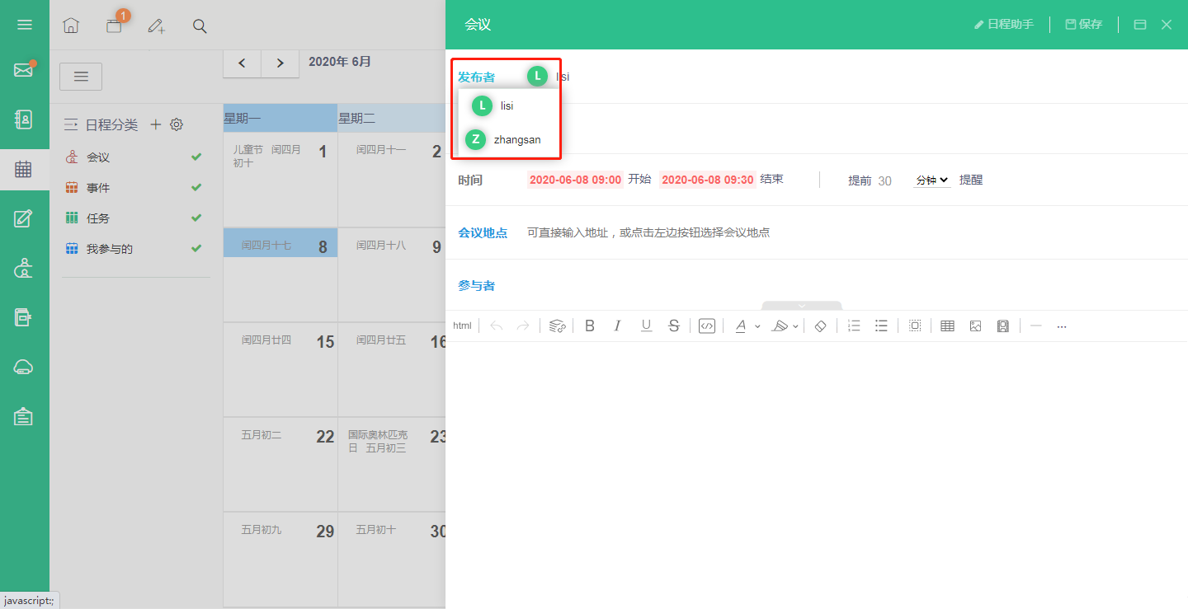Viewport: 1188px width, 609px height.
Task: Toggle the 任务 category checkmark
Action: pos(196,218)
